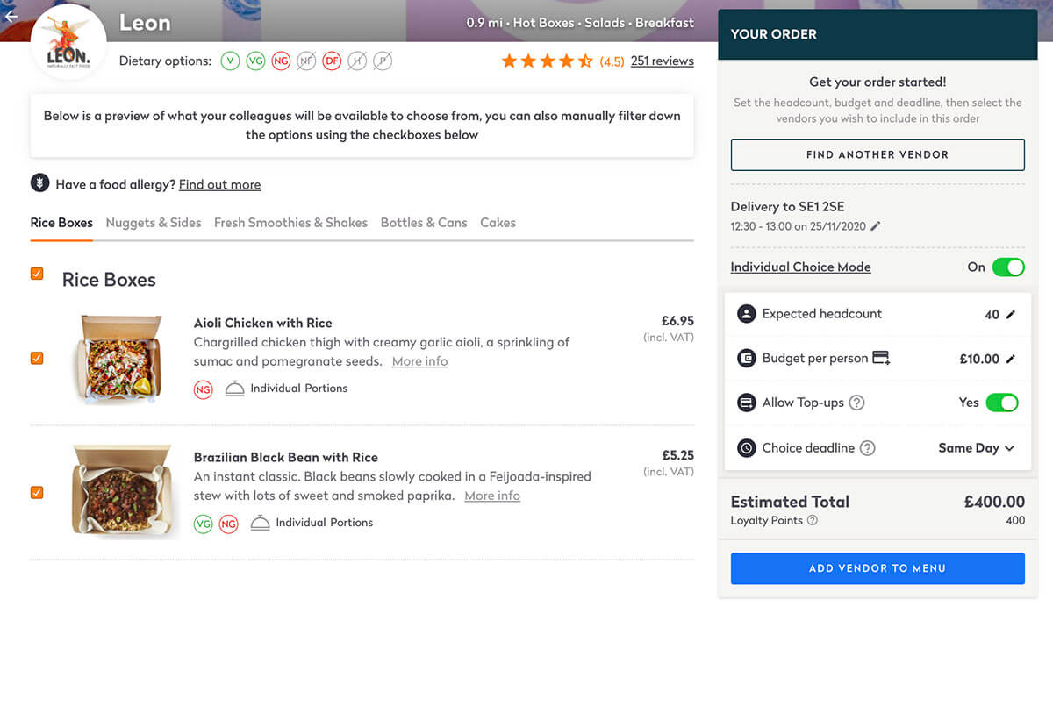
Task: Select the DF dairy-free dietary icon
Action: click(x=332, y=61)
